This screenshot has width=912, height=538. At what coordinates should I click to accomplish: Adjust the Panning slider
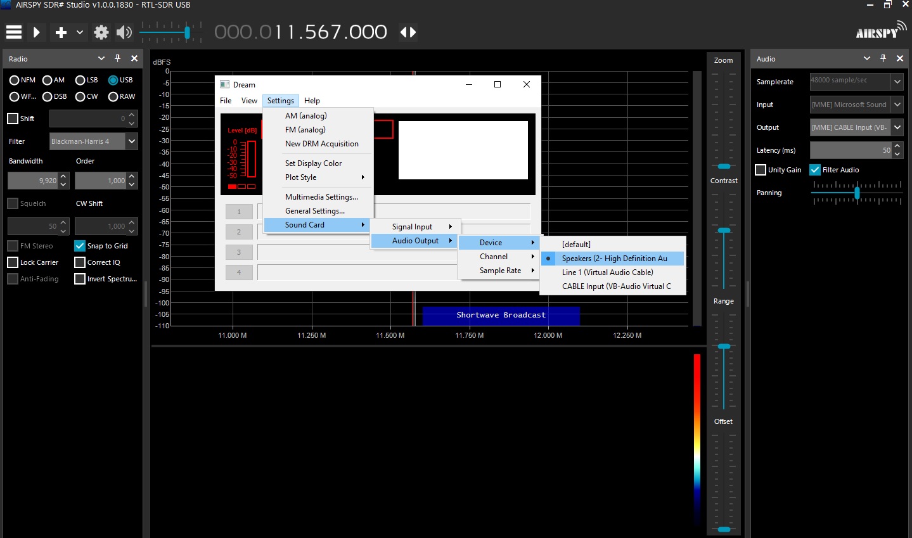click(x=857, y=193)
